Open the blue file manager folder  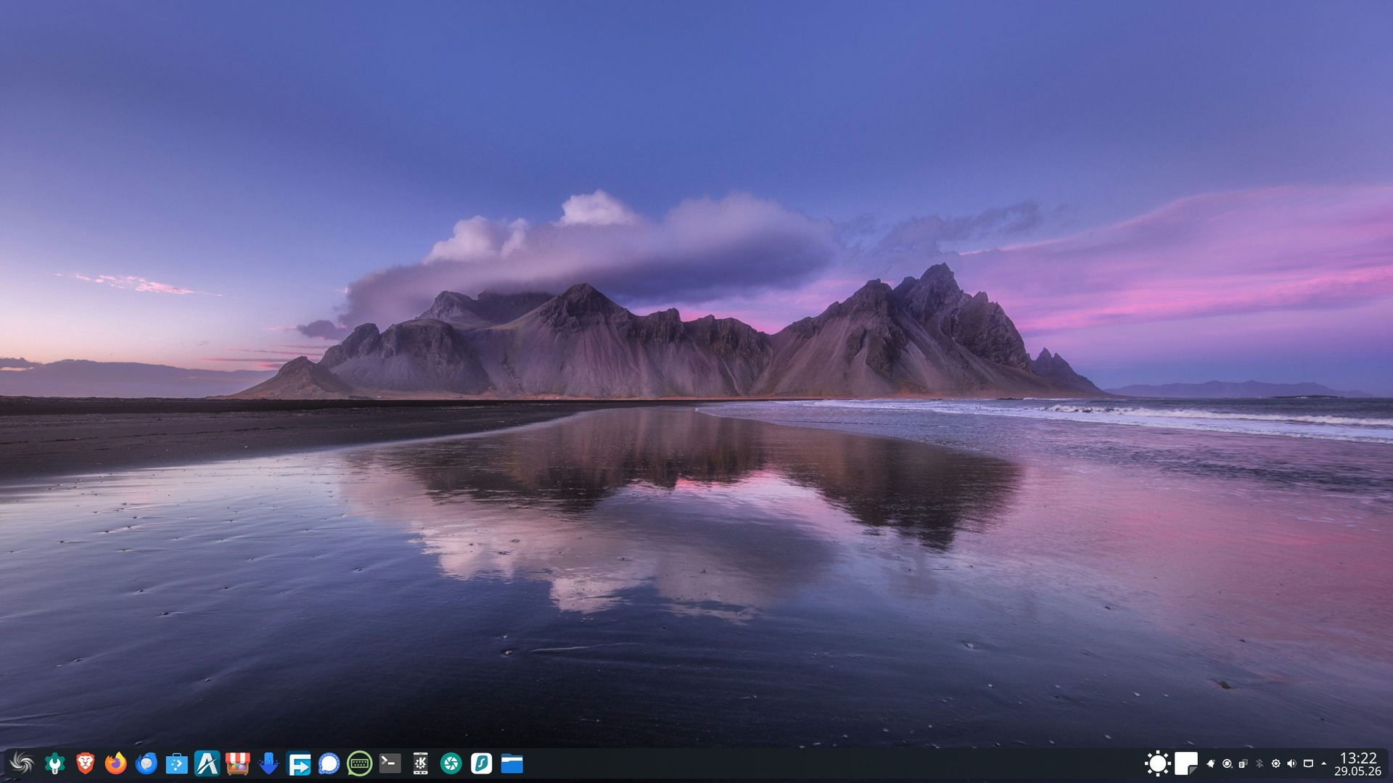(x=511, y=763)
